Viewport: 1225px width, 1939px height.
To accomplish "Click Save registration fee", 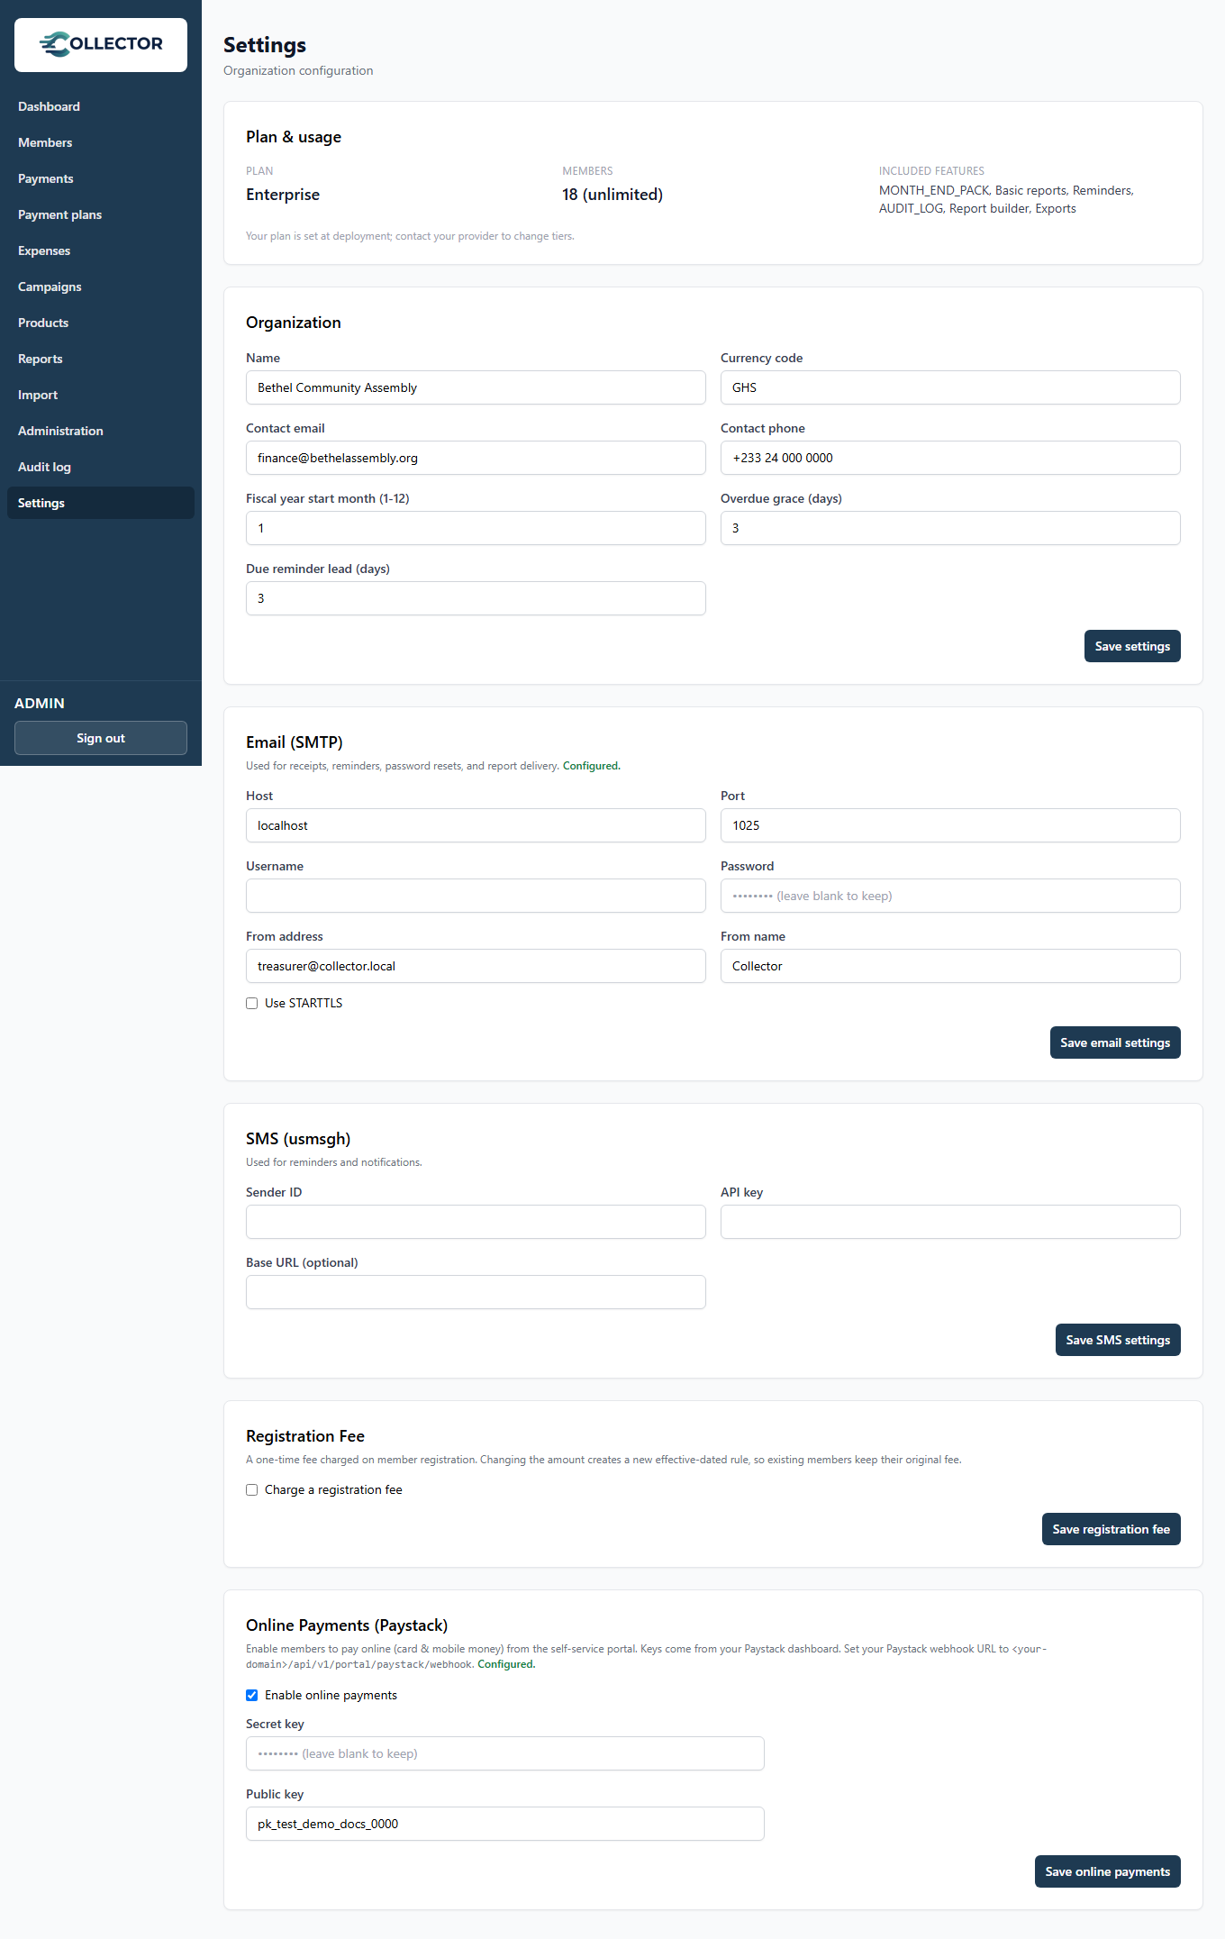I will pos(1111,1529).
